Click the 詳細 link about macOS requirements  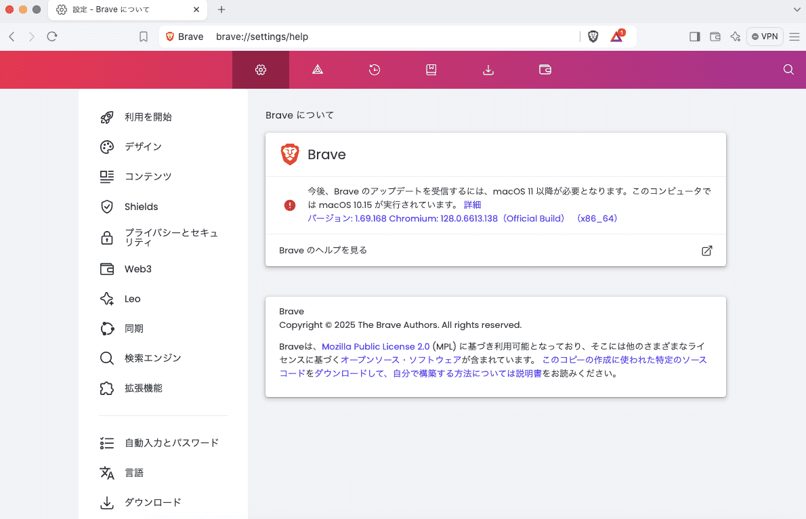[471, 204]
